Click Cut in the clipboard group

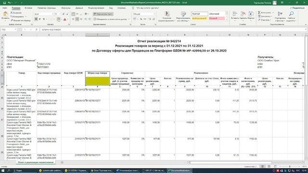(16, 13)
